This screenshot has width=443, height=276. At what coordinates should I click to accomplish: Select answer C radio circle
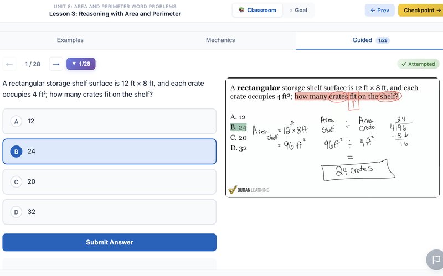click(x=16, y=182)
